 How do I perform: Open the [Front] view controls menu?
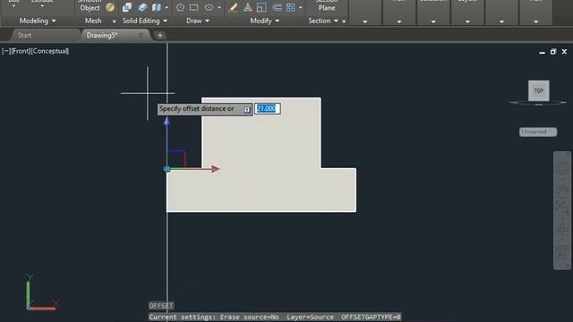click(x=21, y=51)
